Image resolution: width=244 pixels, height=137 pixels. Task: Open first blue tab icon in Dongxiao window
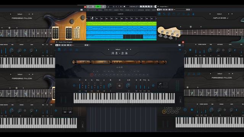coord(59,50)
